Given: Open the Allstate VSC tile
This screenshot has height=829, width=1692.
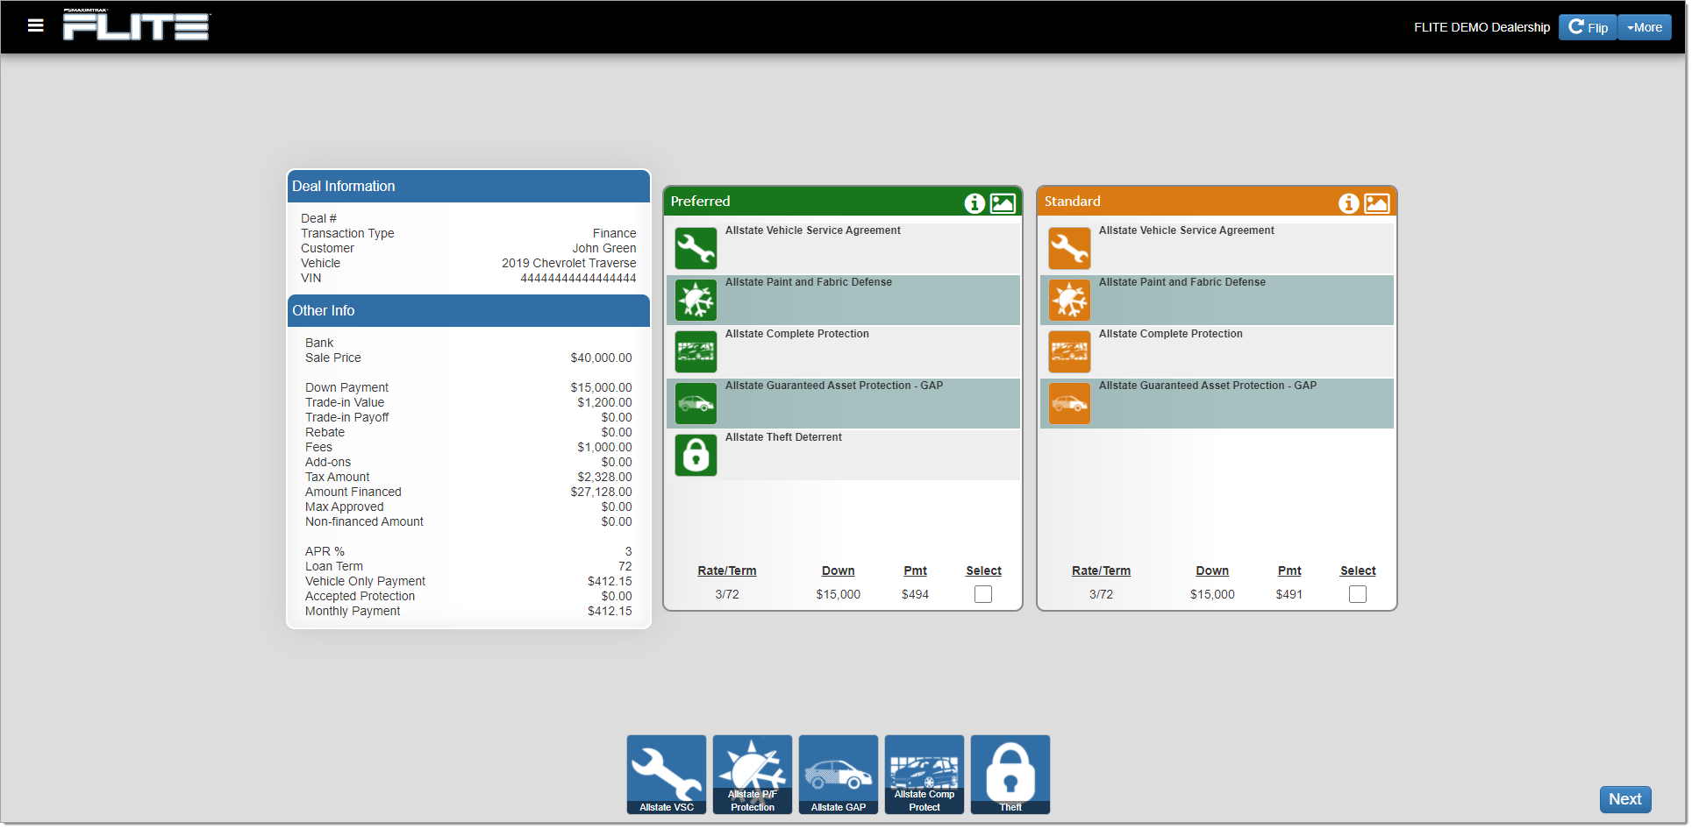Looking at the screenshot, I should tap(667, 775).
